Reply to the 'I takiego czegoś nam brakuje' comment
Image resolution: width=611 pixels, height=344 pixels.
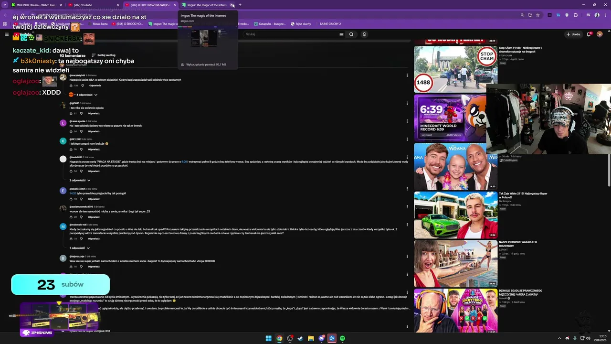click(94, 149)
